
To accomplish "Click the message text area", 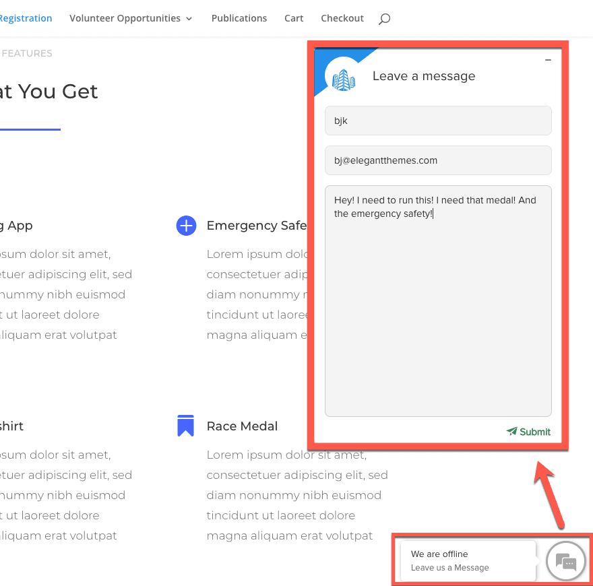I will coord(438,296).
